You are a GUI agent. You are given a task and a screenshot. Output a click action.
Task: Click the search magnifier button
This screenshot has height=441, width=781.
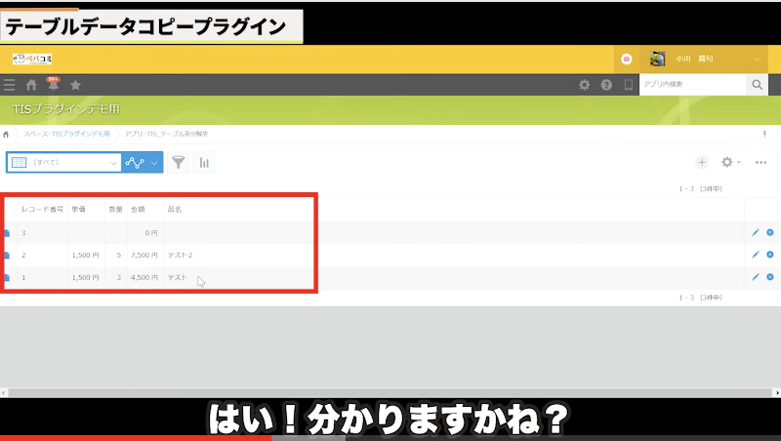[x=758, y=85]
